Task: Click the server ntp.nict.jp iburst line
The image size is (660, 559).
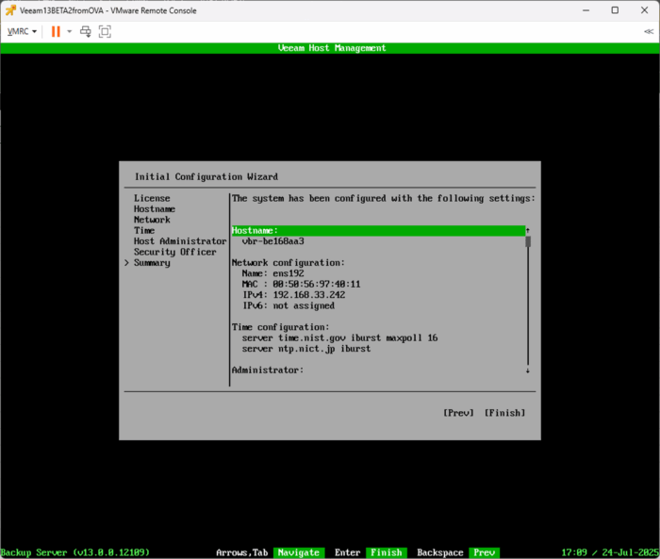Action: pyautogui.click(x=306, y=349)
